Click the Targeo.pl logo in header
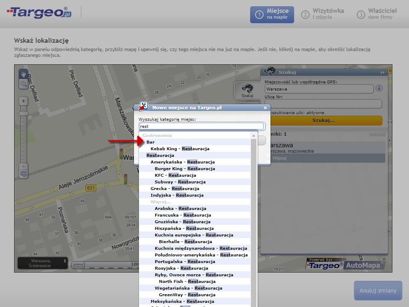The image size is (409, 307). (x=39, y=12)
